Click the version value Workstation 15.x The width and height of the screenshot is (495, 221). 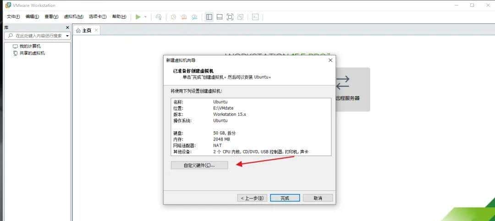click(x=230, y=114)
